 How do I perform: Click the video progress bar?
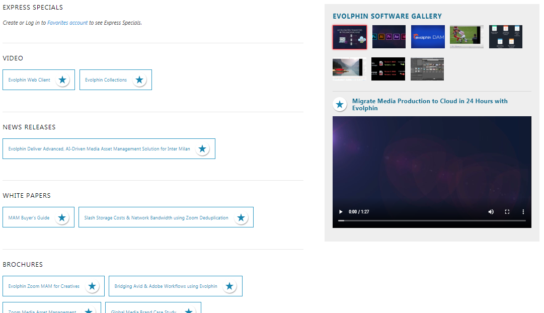point(432,220)
